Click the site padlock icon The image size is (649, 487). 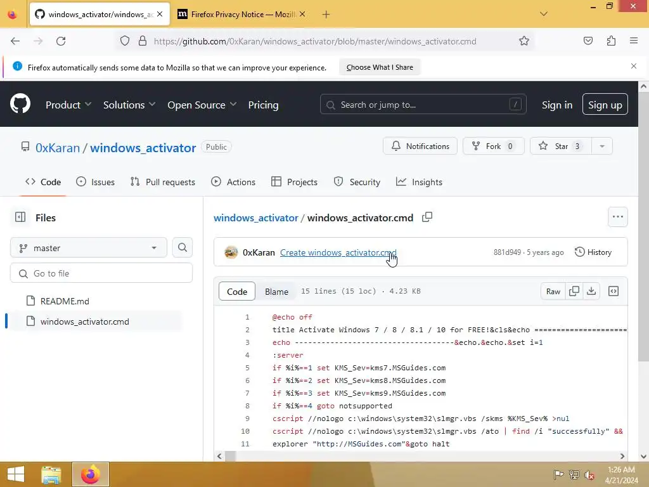pyautogui.click(x=143, y=41)
